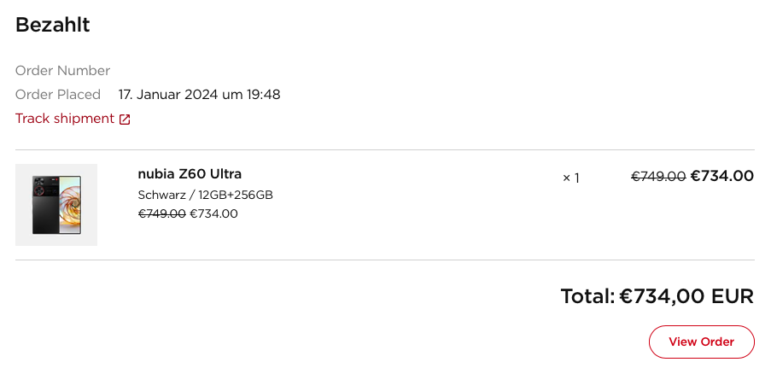
Task: Click the date 17. Januar 2024 um 19:48
Action: [x=199, y=95]
